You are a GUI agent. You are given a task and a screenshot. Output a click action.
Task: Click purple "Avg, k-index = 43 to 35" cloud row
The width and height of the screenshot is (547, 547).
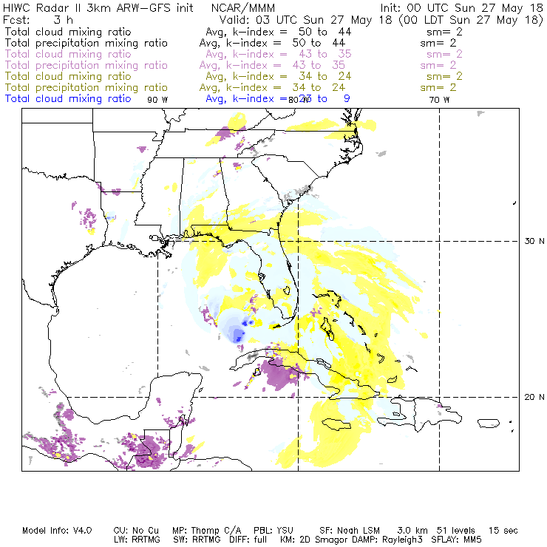279,54
